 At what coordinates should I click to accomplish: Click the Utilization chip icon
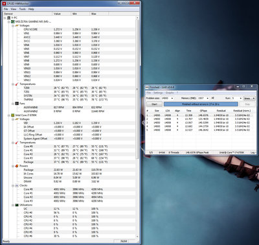click(x=17, y=205)
